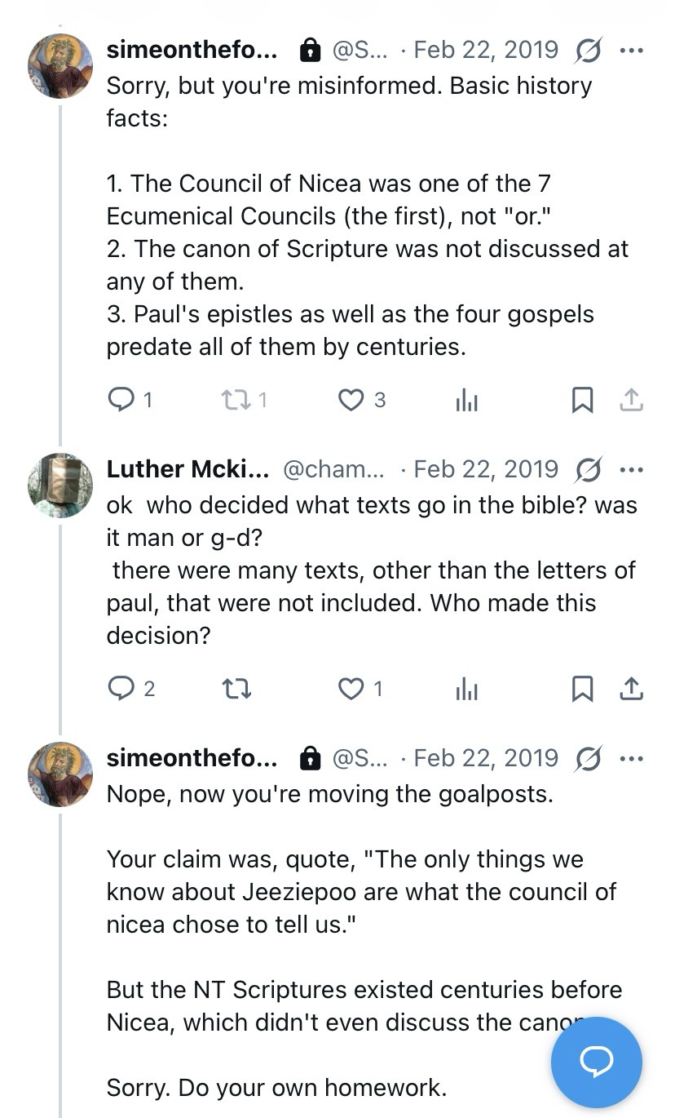Bookmark the first simeonthefo tweet

582,399
